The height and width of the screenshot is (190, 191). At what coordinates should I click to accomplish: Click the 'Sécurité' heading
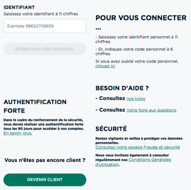[111, 129]
